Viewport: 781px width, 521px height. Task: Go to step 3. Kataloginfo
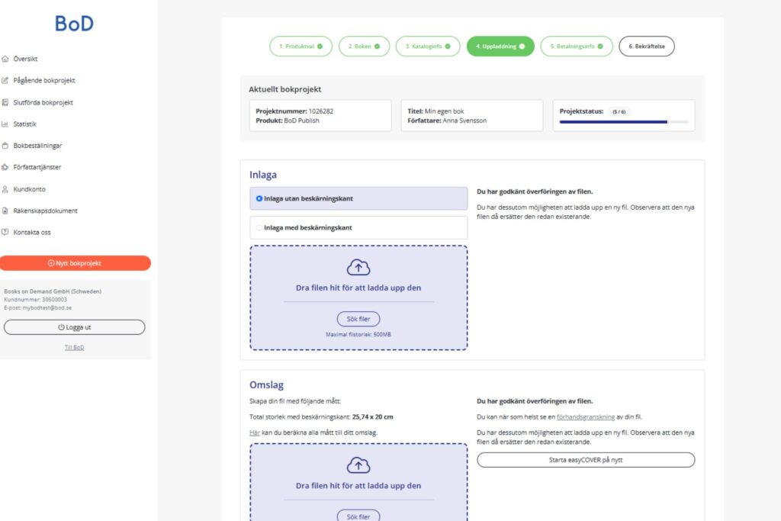(428, 47)
